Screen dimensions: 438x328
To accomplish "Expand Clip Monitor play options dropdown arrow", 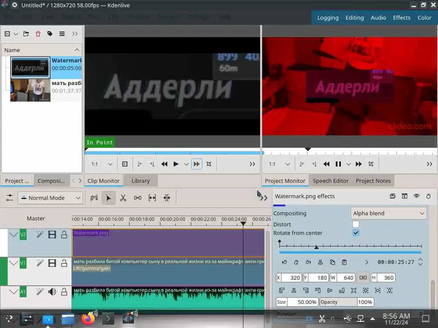I will 186,164.
